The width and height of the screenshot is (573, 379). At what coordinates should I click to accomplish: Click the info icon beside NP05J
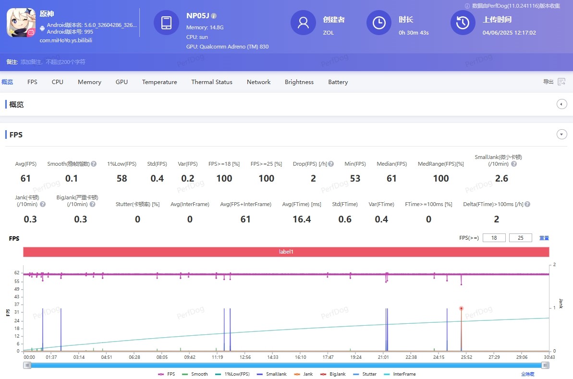214,16
